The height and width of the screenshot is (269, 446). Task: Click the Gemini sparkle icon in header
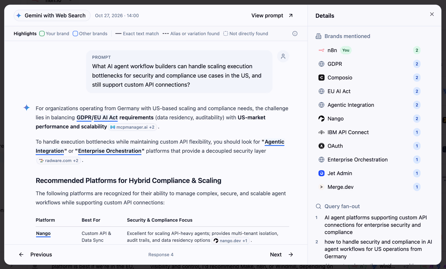pos(19,15)
